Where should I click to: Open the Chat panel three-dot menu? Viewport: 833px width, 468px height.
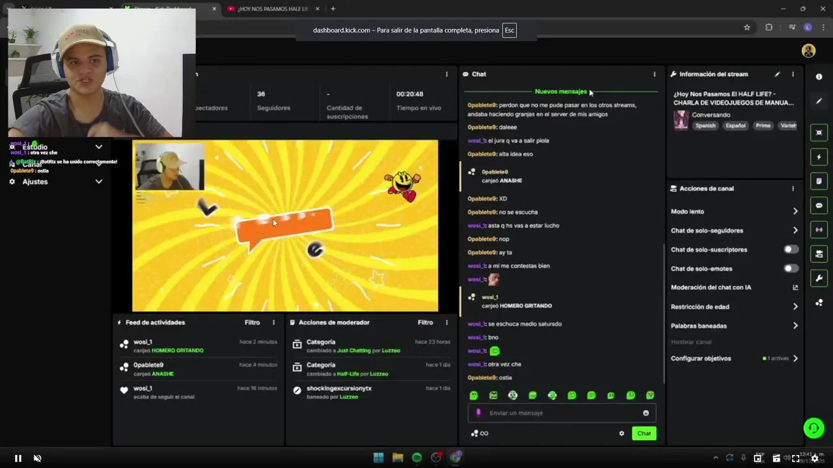[655, 74]
